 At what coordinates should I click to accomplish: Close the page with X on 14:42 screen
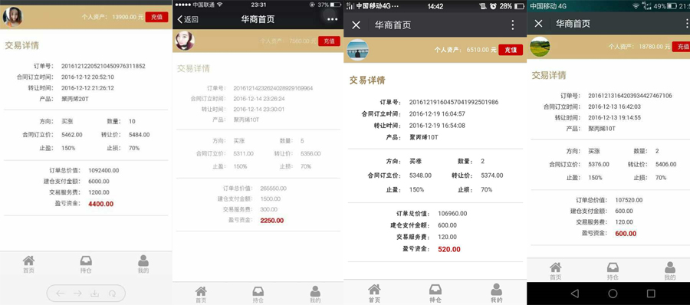click(356, 25)
